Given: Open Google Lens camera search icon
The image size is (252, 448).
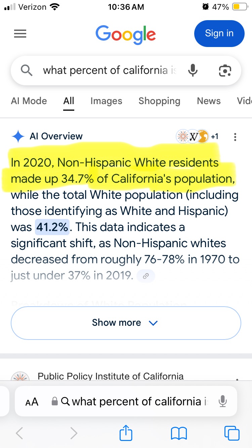Looking at the screenshot, I should [x=225, y=71].
